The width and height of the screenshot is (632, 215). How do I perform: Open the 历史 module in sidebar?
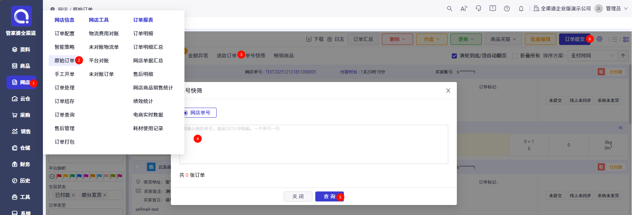(x=21, y=181)
